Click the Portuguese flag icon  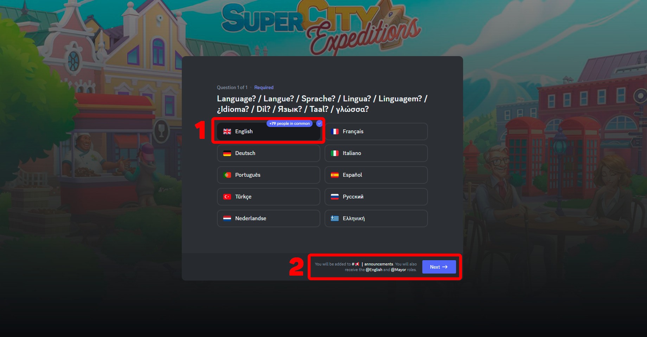[227, 175]
